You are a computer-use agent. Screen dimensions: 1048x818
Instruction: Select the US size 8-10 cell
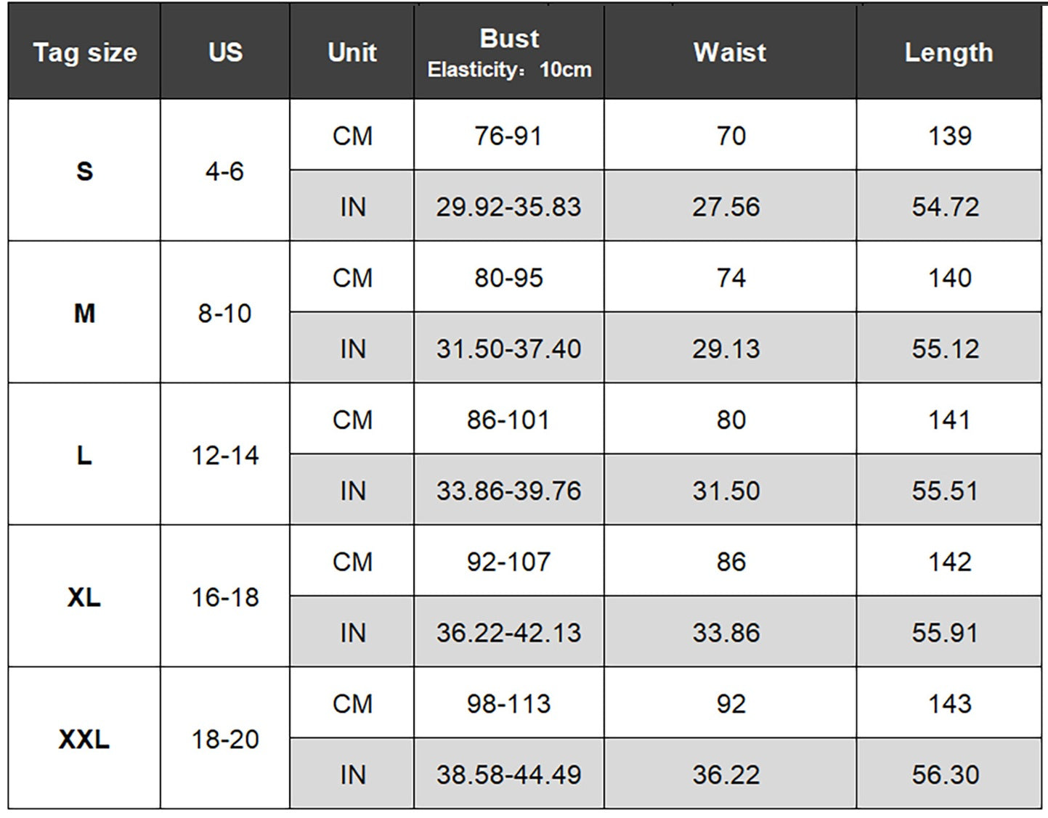pos(225,312)
